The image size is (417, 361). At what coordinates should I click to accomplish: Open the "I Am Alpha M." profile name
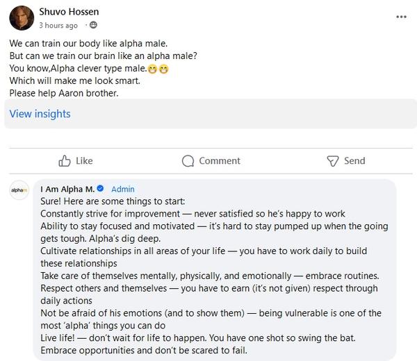67,189
